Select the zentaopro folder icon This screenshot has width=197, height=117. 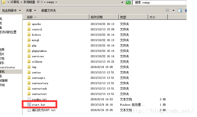tap(29, 78)
